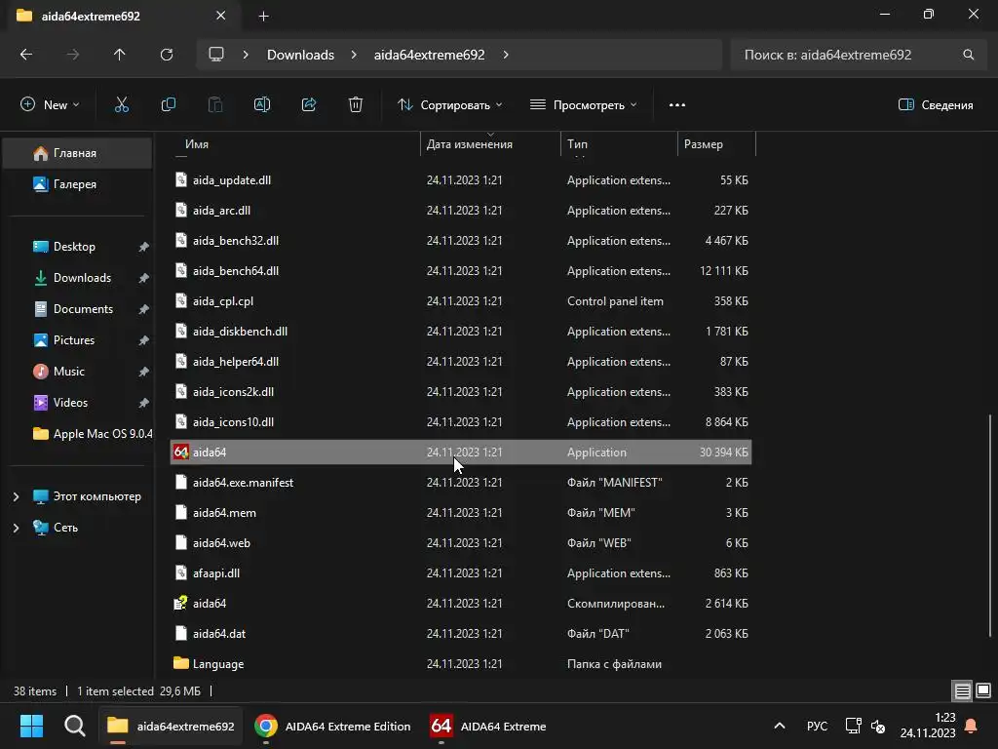Unpin Documents from quick access
Screen dimensions: 998x749
coord(144,309)
